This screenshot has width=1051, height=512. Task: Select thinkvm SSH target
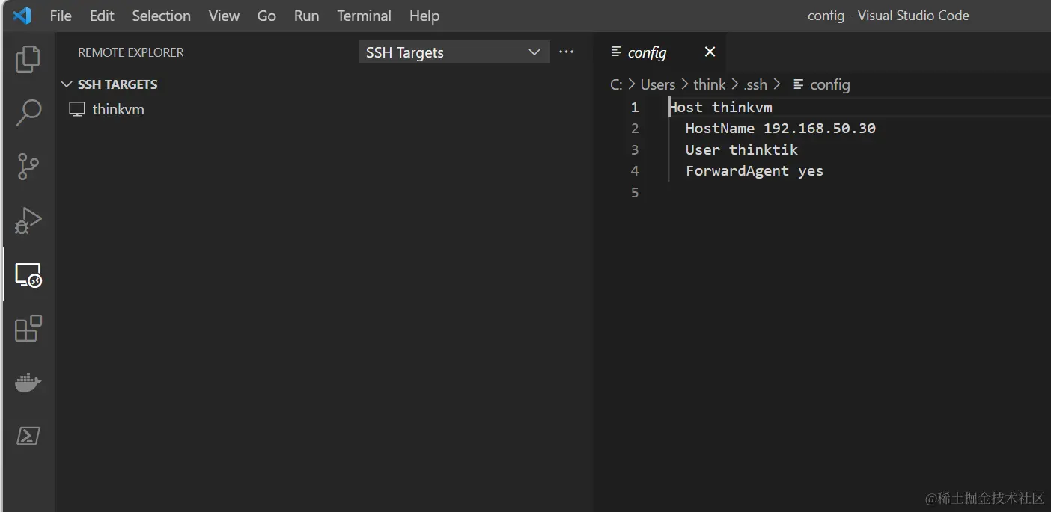(118, 109)
